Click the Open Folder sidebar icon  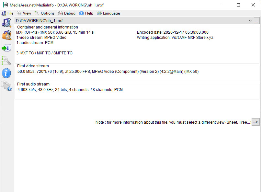click(x=7, y=35)
